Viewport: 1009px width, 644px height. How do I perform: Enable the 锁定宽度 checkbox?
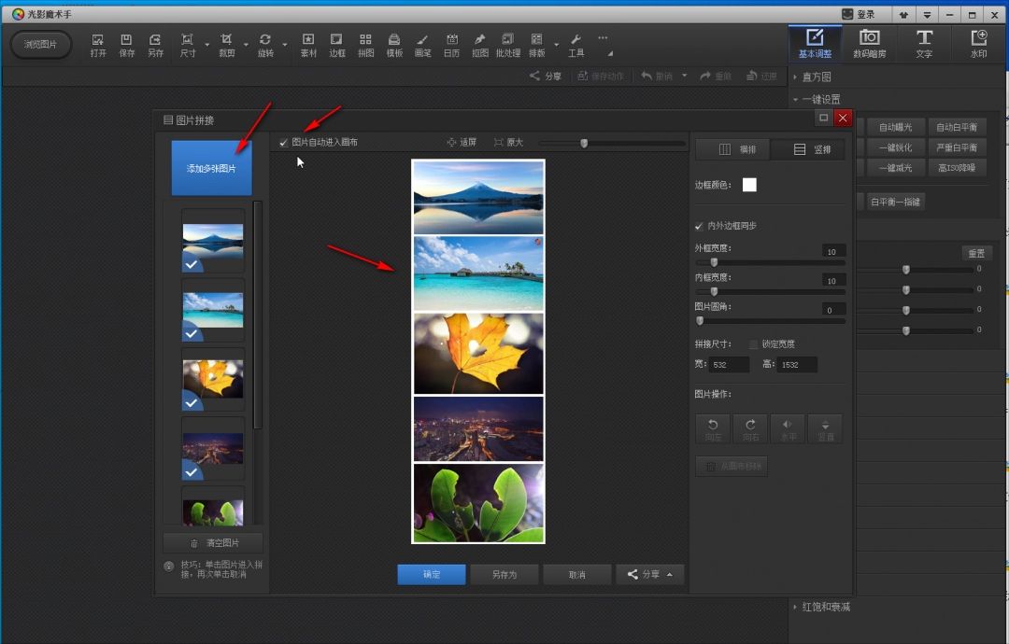point(753,344)
